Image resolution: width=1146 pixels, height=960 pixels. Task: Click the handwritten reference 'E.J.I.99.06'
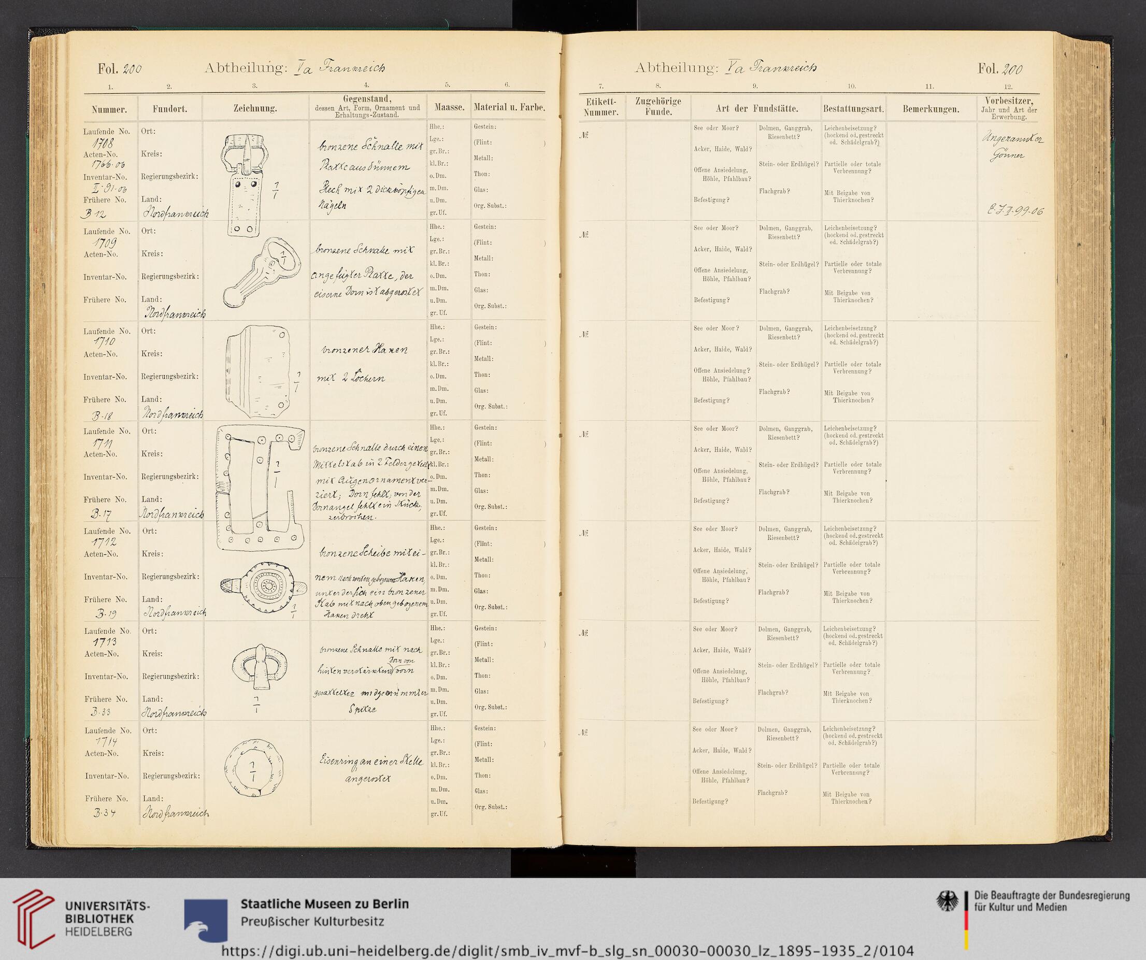1015,211
